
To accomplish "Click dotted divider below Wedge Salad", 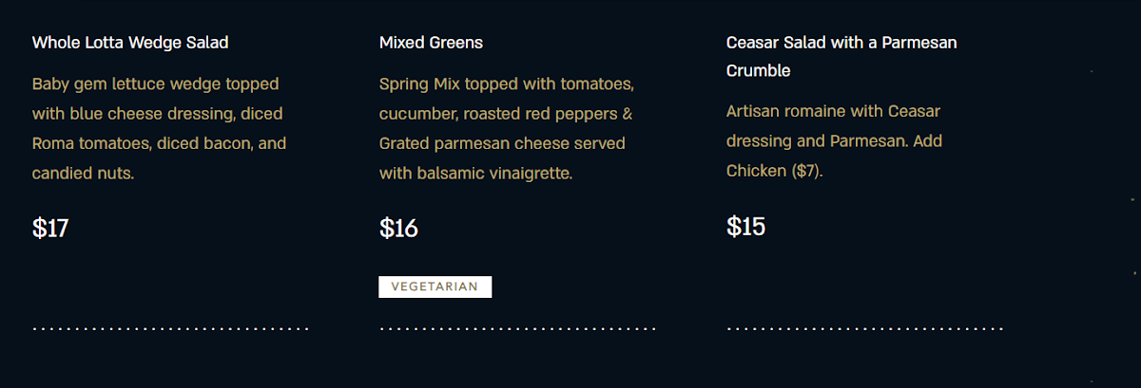I will click(x=171, y=329).
